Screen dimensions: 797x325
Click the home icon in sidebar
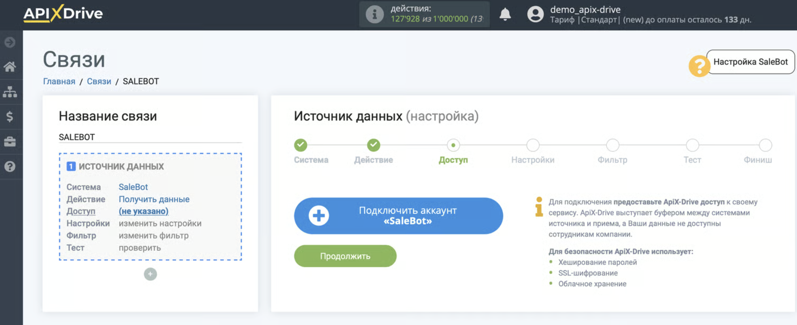[x=10, y=67]
